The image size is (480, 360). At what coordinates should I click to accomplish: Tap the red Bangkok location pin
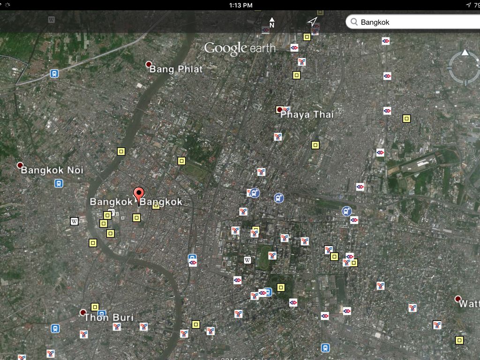point(139,194)
